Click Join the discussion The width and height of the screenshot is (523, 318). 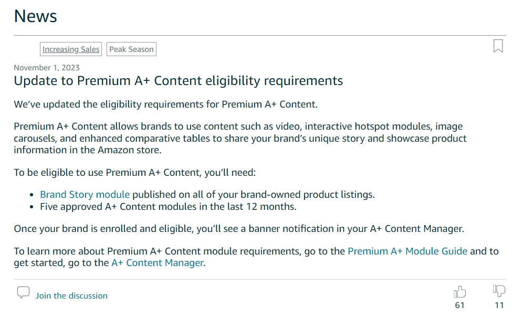71,295
